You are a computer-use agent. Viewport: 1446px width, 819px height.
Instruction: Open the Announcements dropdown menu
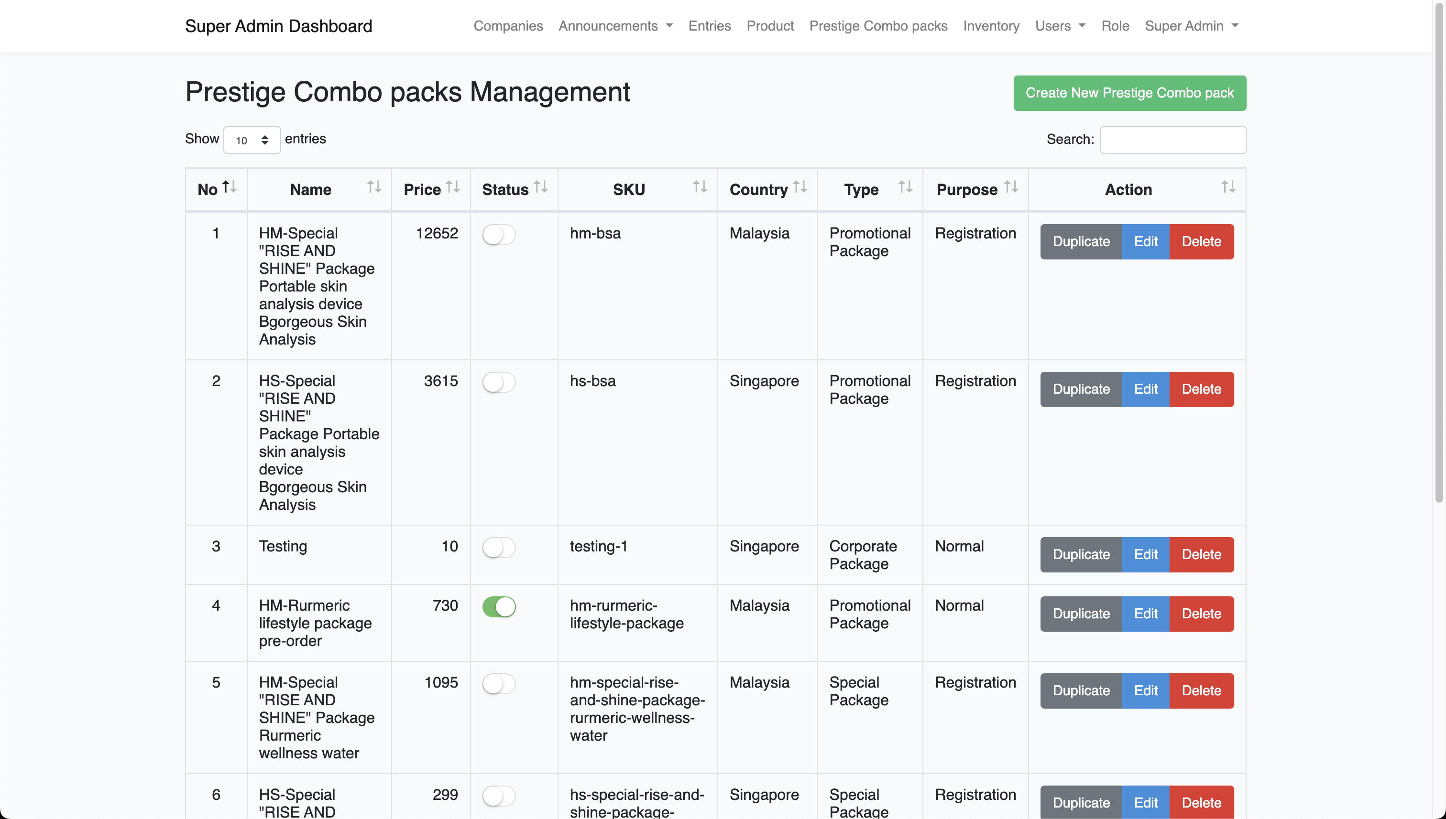point(615,26)
